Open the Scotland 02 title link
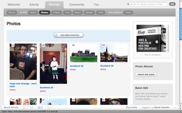 coord(77,66)
